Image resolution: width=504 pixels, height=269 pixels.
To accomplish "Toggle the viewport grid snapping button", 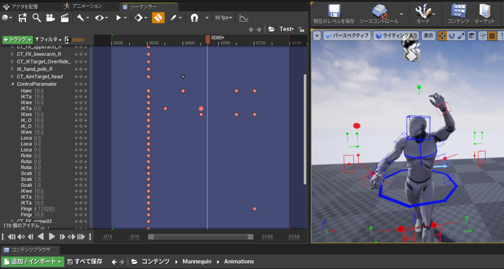I will tap(492, 36).
